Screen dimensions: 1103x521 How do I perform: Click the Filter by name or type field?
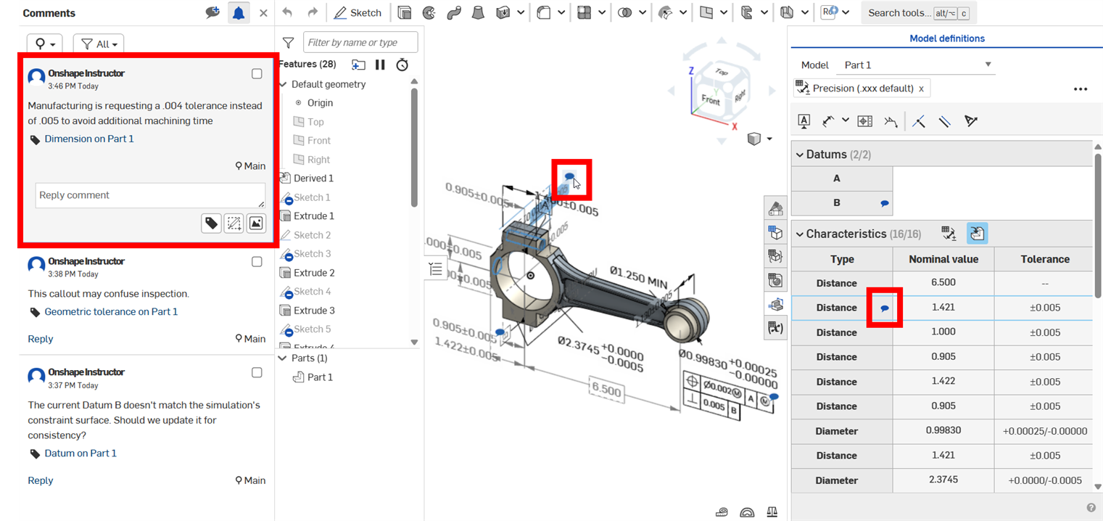pos(360,41)
